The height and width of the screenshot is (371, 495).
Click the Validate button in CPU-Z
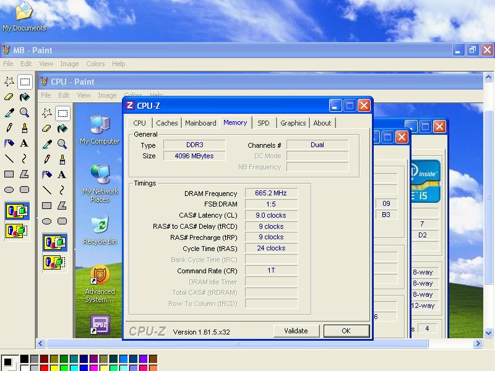pyautogui.click(x=296, y=331)
